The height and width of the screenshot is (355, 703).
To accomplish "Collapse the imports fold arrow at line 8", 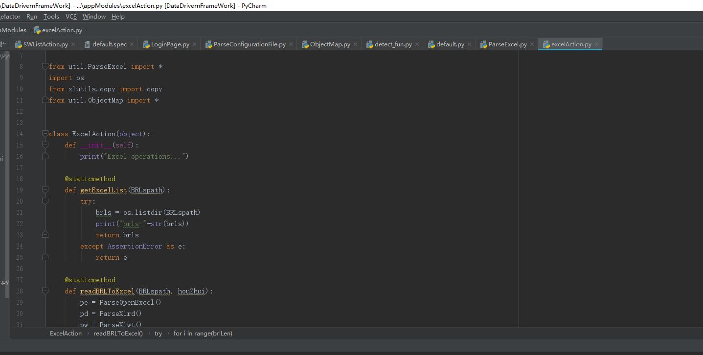I will 45,66.
